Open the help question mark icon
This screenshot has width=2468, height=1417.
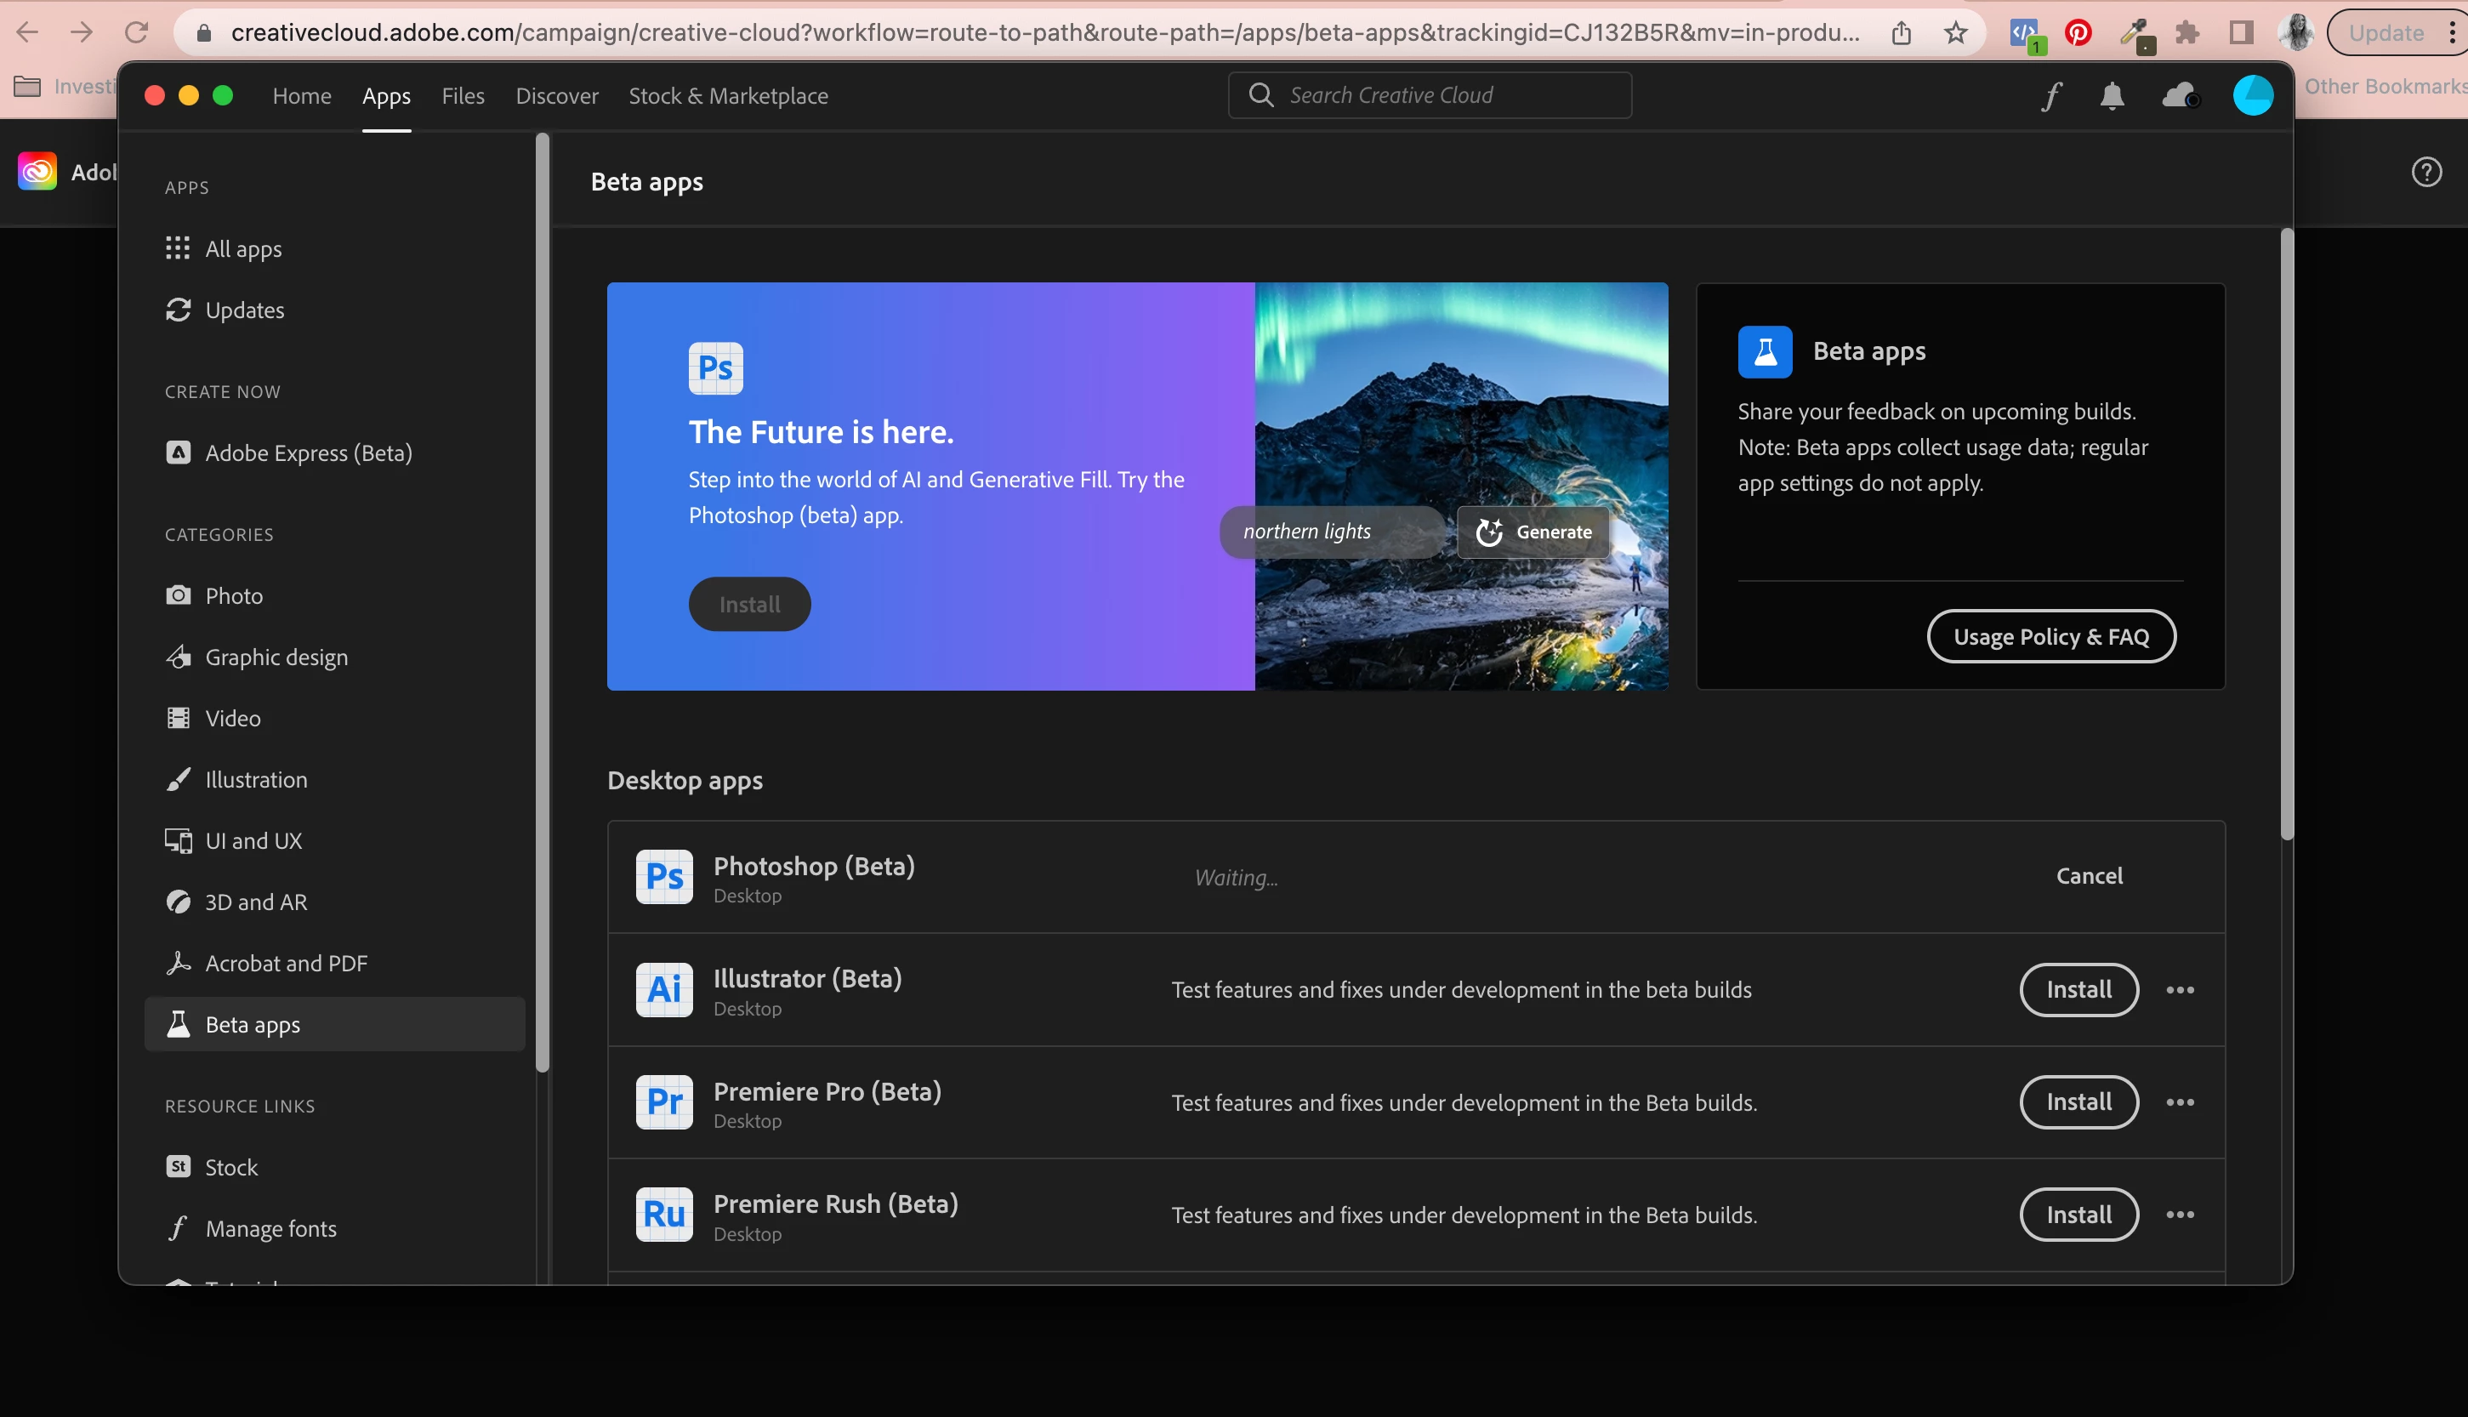click(x=2426, y=173)
